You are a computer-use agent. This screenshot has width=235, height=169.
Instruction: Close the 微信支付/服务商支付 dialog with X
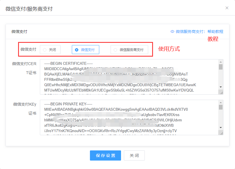coord(227,8)
